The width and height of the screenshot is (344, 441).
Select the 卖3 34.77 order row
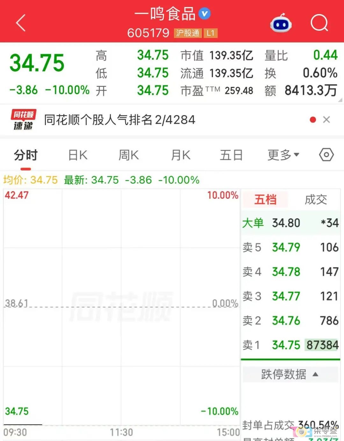290,296
